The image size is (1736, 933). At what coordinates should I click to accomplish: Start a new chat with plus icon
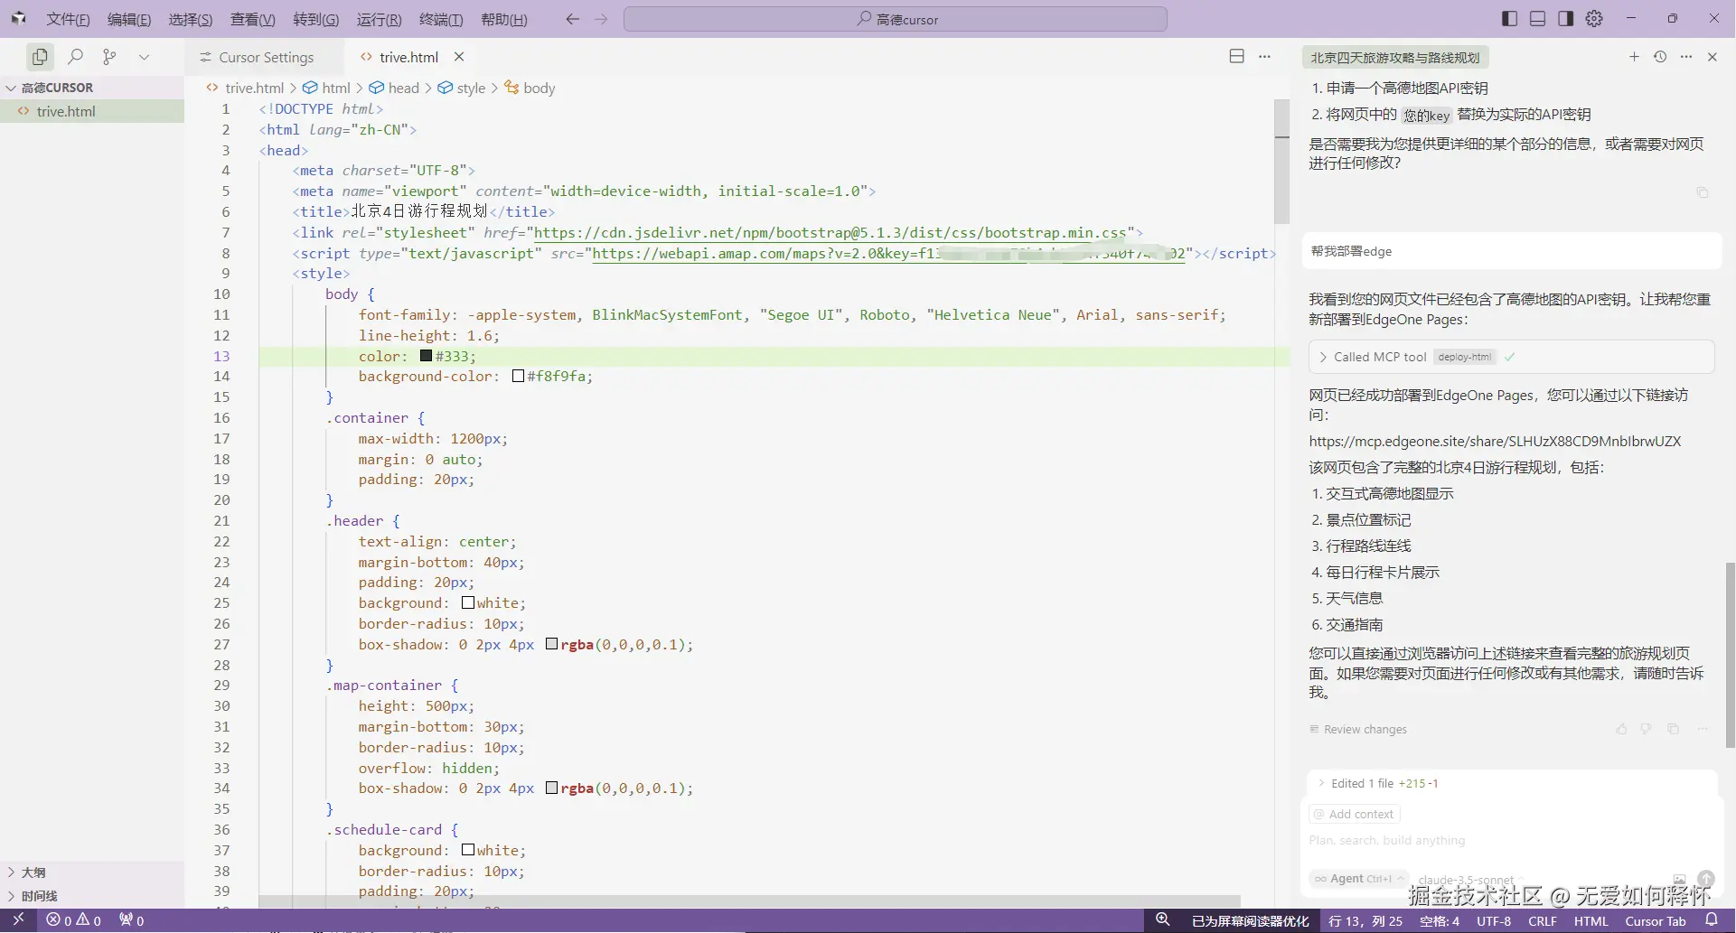[1634, 57]
